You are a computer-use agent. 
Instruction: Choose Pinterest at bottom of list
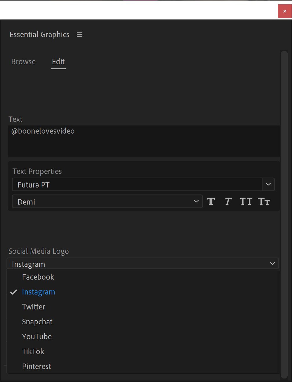click(x=37, y=366)
